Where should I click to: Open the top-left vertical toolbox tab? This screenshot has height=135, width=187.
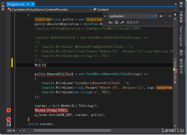click(x=3, y=6)
